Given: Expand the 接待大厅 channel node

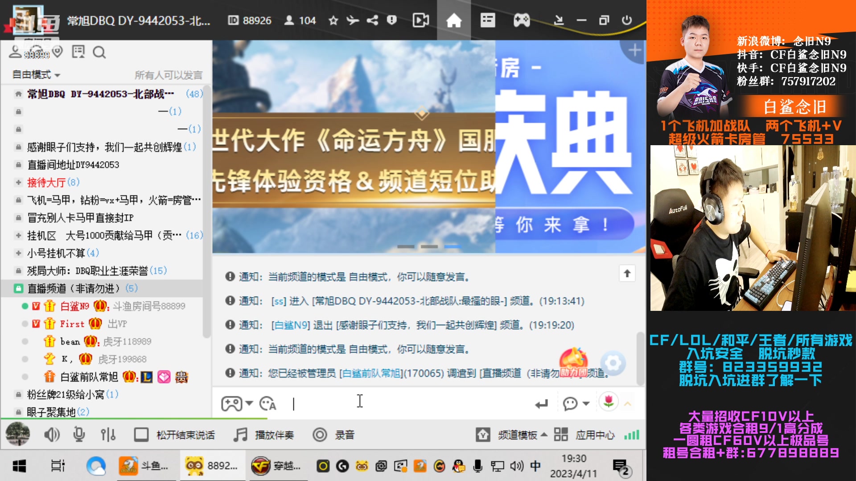Looking at the screenshot, I should point(18,183).
